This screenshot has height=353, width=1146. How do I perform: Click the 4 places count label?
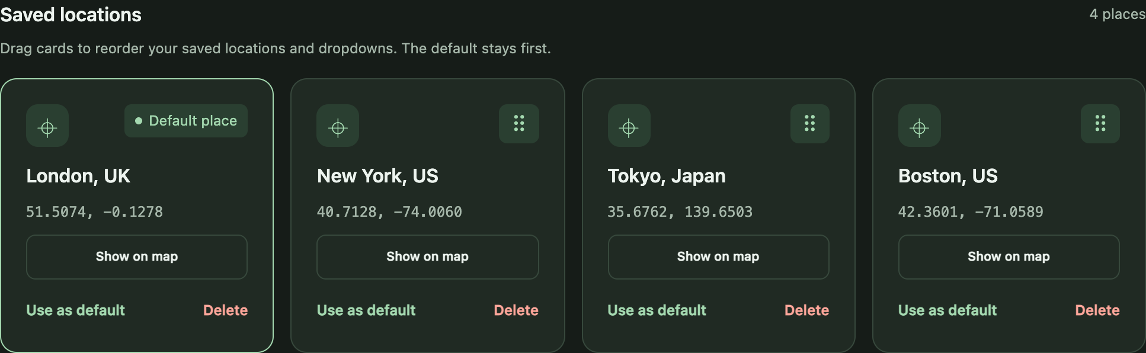(x=1118, y=14)
